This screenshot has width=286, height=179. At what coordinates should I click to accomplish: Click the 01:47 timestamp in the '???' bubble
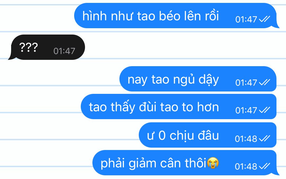click(x=64, y=51)
